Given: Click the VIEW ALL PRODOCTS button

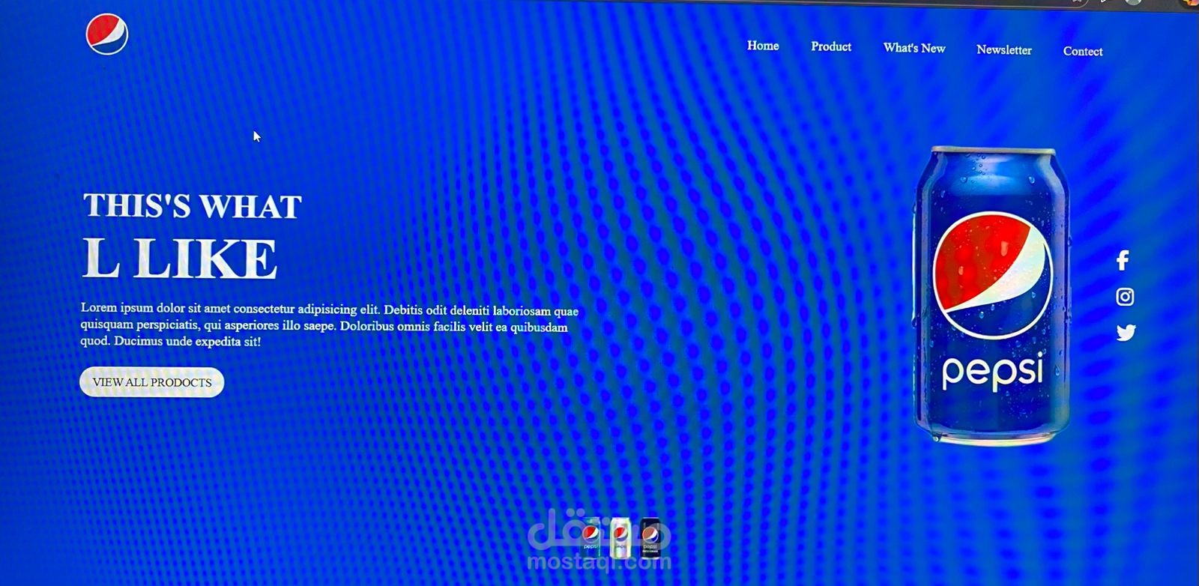Looking at the screenshot, I should [152, 382].
